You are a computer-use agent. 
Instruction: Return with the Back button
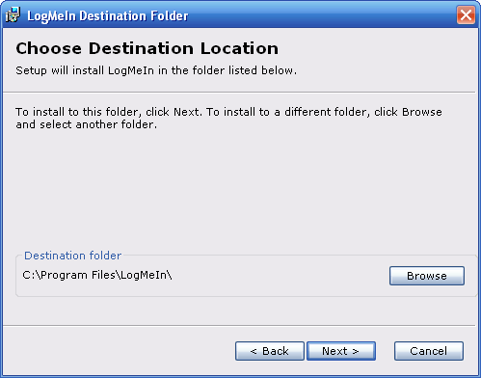(x=269, y=351)
